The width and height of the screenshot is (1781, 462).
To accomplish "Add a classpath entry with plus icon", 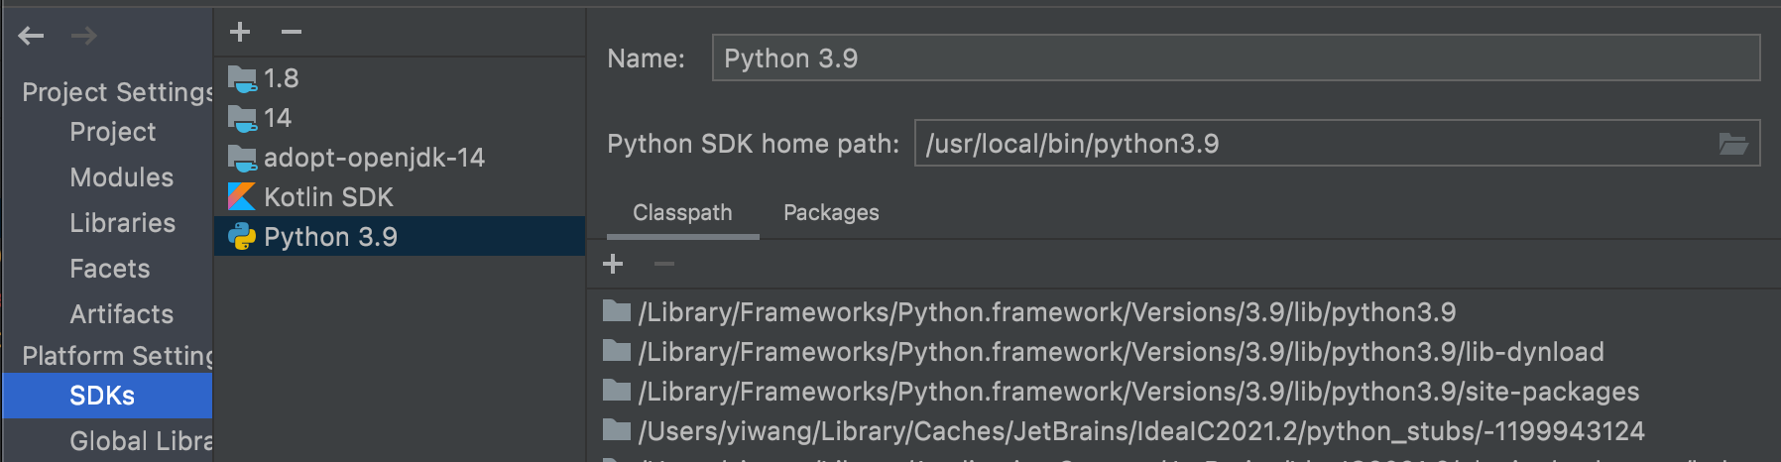I will coord(613,264).
